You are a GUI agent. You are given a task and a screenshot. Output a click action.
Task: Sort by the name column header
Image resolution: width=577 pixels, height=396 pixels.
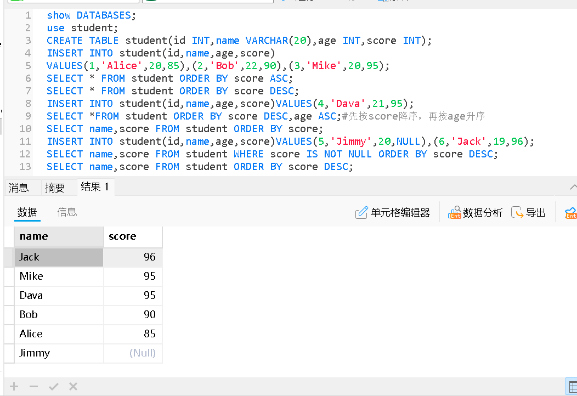[59, 236]
